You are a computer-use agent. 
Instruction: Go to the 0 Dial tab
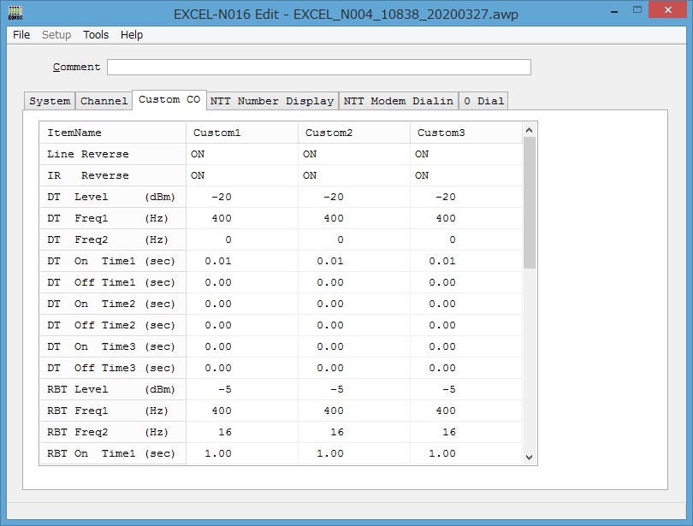coord(483,101)
